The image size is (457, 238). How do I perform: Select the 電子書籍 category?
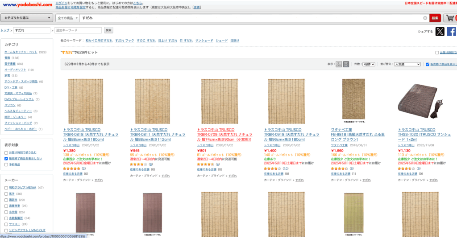click(10, 64)
